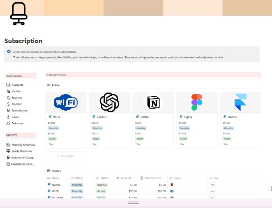The image size is (272, 208).
Task: Click the ChatGPT card title
Action: click(x=102, y=117)
